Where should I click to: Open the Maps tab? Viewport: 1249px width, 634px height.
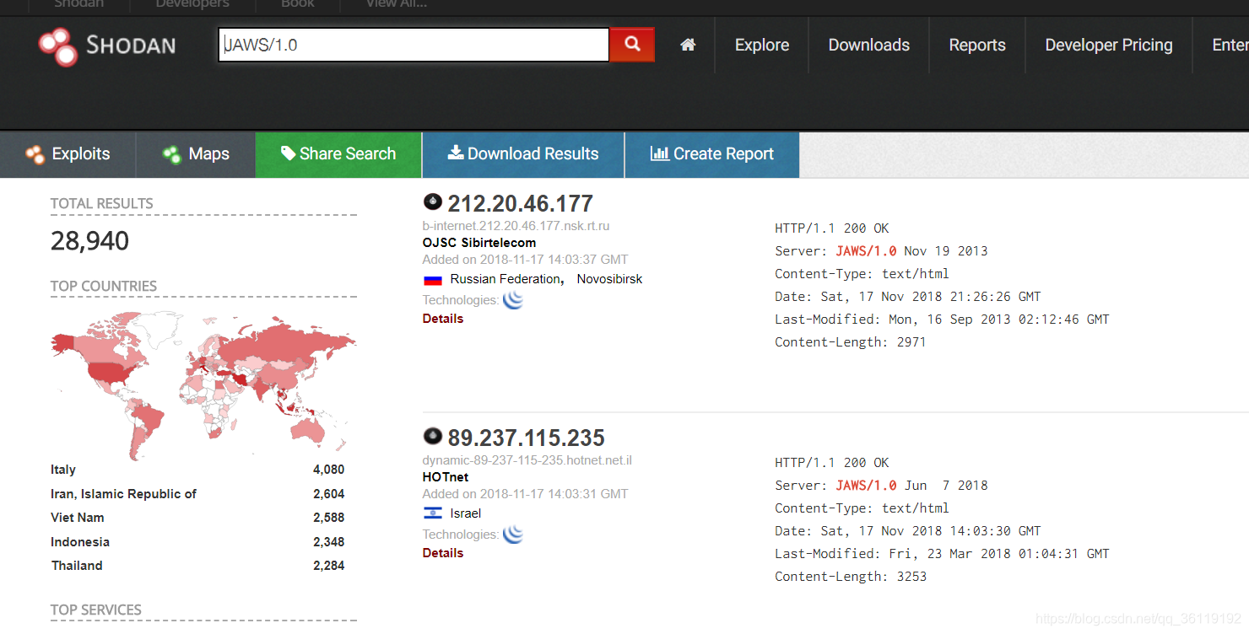(197, 154)
